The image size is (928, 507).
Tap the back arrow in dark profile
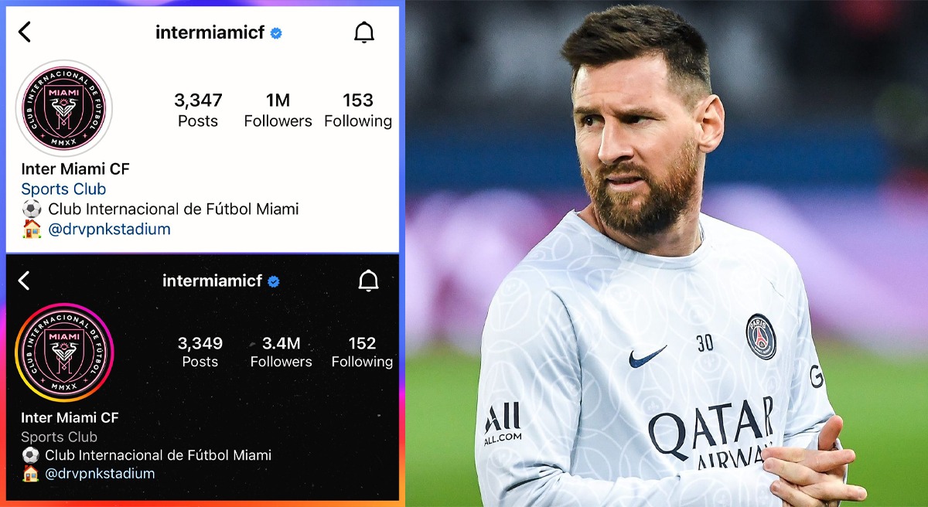(24, 281)
